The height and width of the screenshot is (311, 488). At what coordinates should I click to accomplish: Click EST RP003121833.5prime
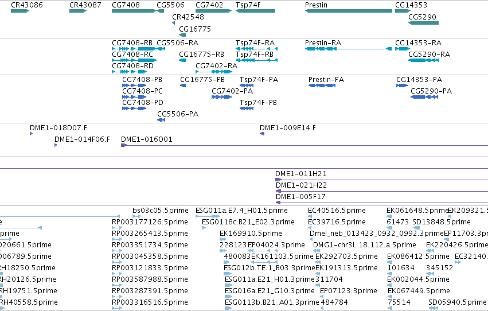click(117, 274)
